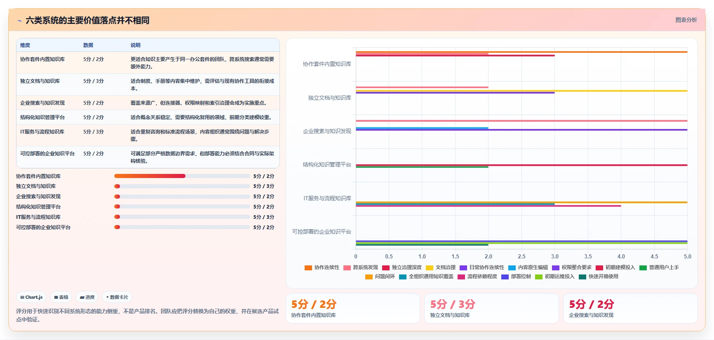Select the Chart.js chip
Image resolution: width=714 pixels, height=340 pixels.
[x=32, y=297]
